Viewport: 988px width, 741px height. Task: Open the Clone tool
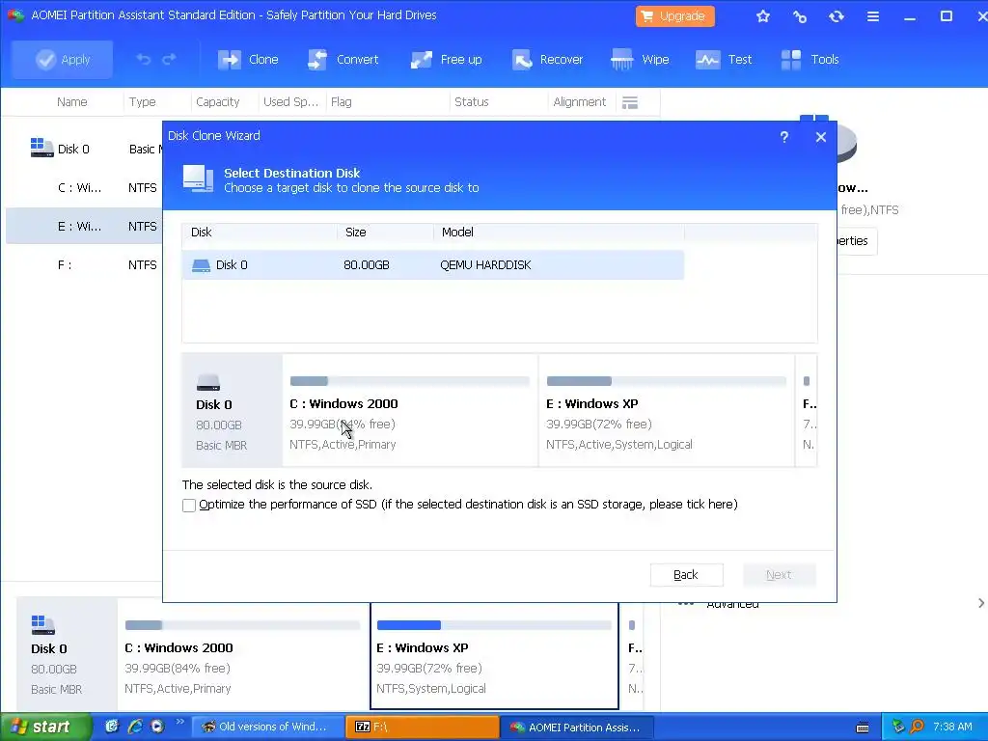click(x=248, y=60)
